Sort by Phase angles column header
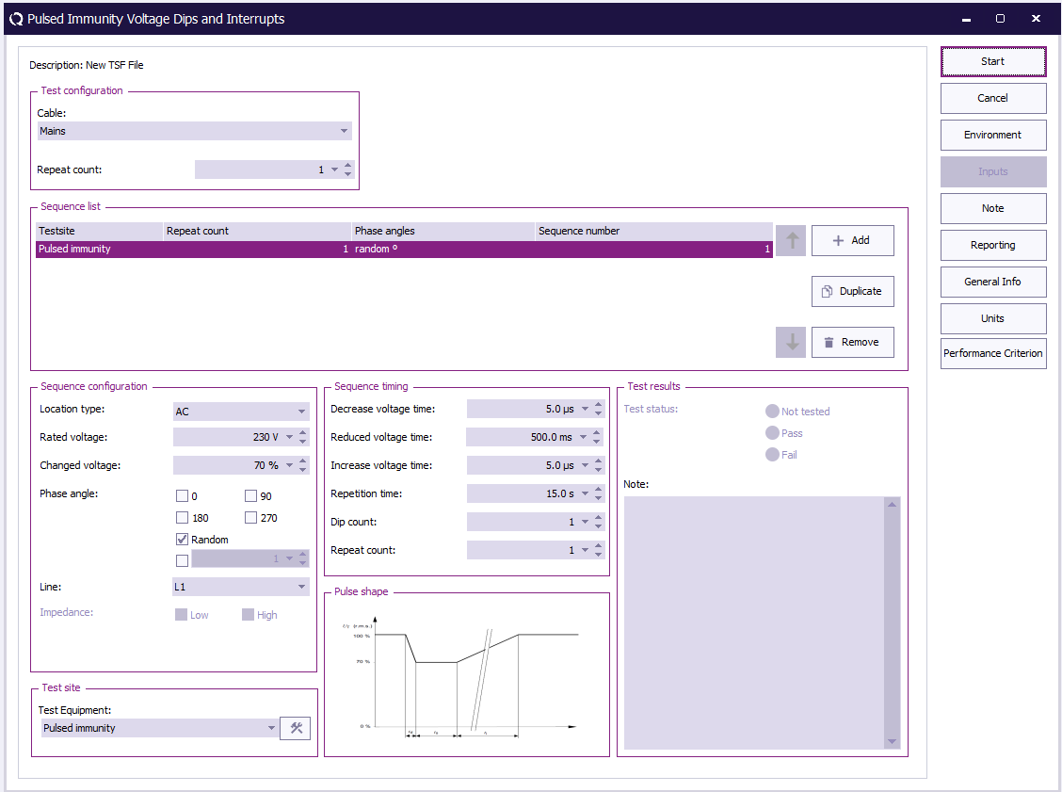The width and height of the screenshot is (1062, 792). click(x=442, y=231)
